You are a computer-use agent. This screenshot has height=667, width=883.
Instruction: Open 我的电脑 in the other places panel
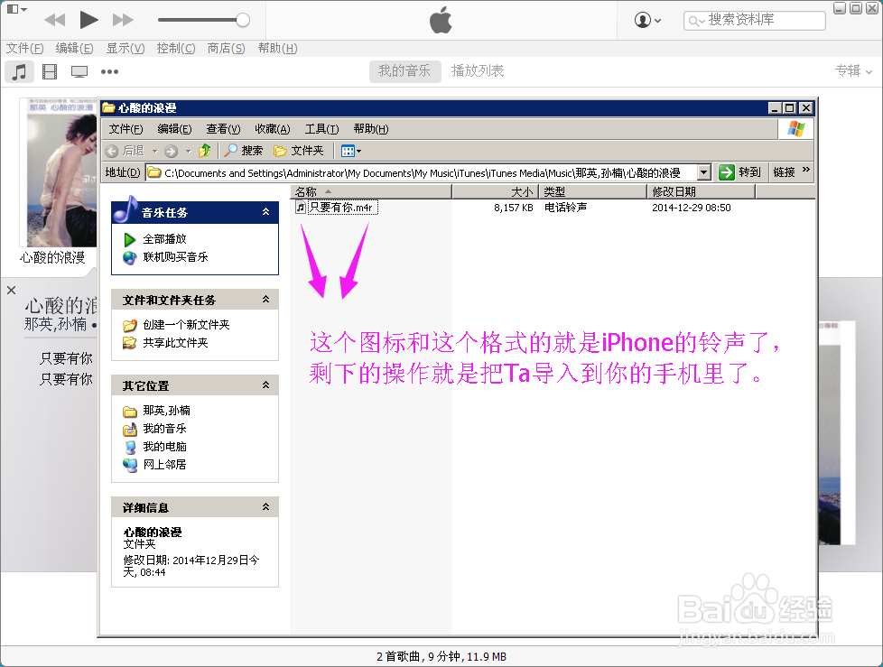click(163, 445)
